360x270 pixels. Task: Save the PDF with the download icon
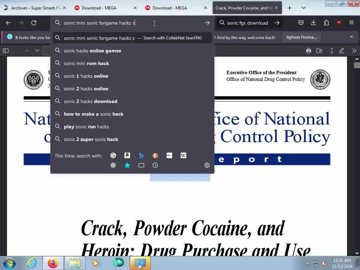click(319, 51)
